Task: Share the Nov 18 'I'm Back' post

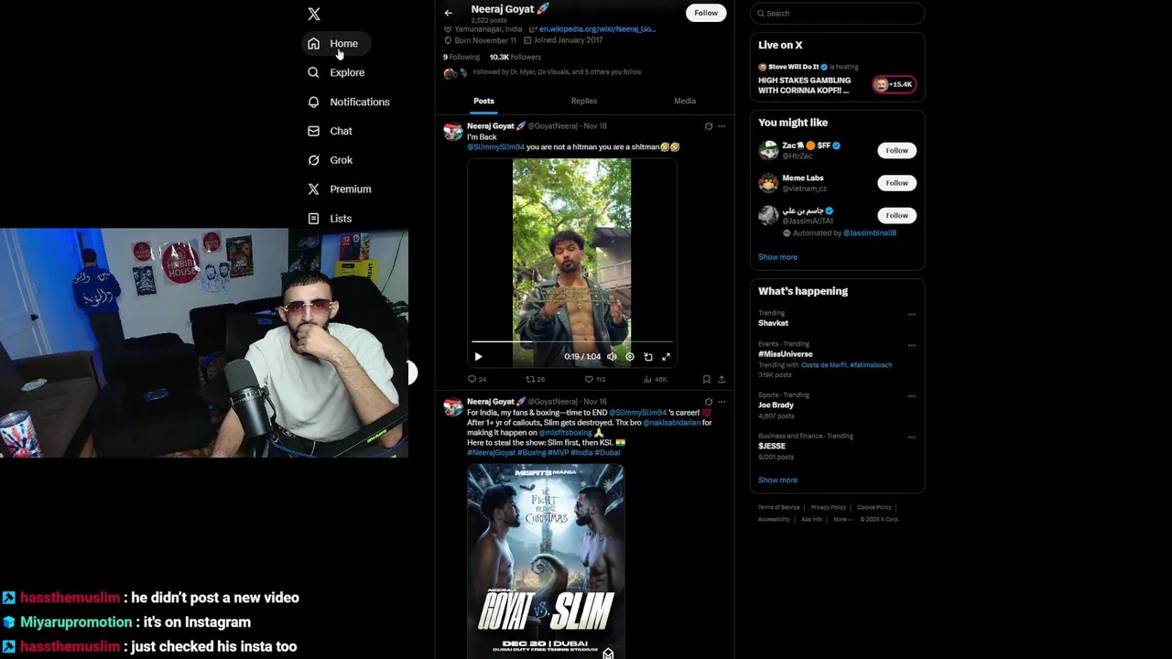Action: coord(722,379)
